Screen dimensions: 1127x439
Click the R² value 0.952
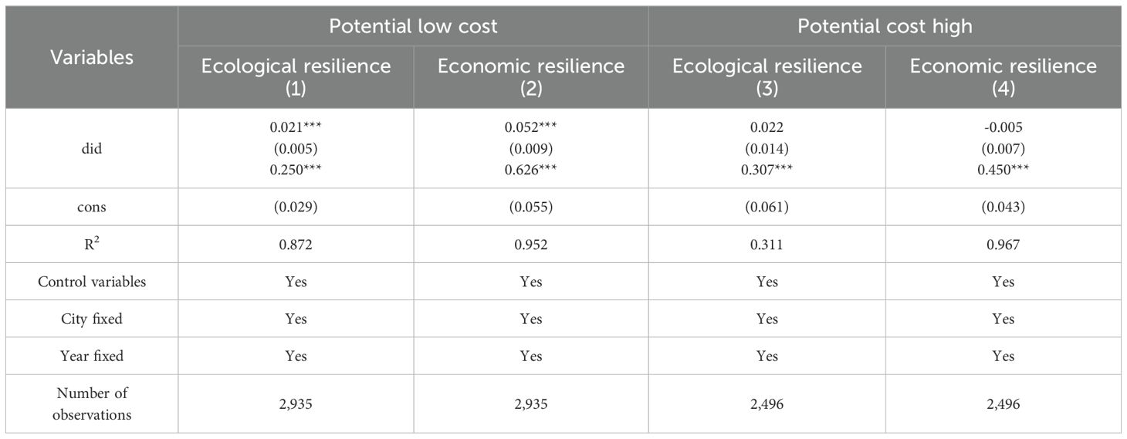click(531, 245)
